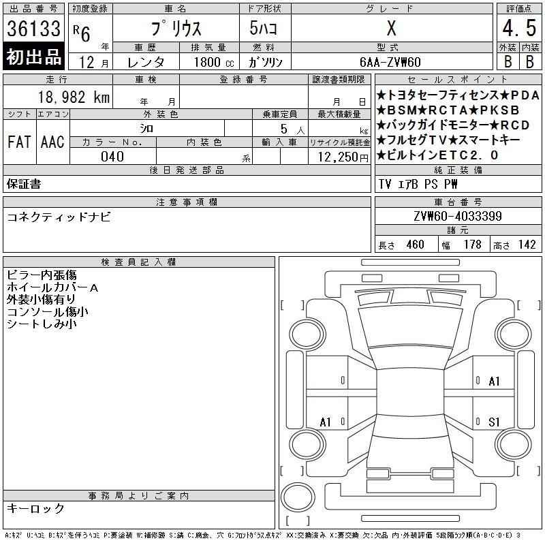Click the inspector note ピラー内張傷

[42, 275]
